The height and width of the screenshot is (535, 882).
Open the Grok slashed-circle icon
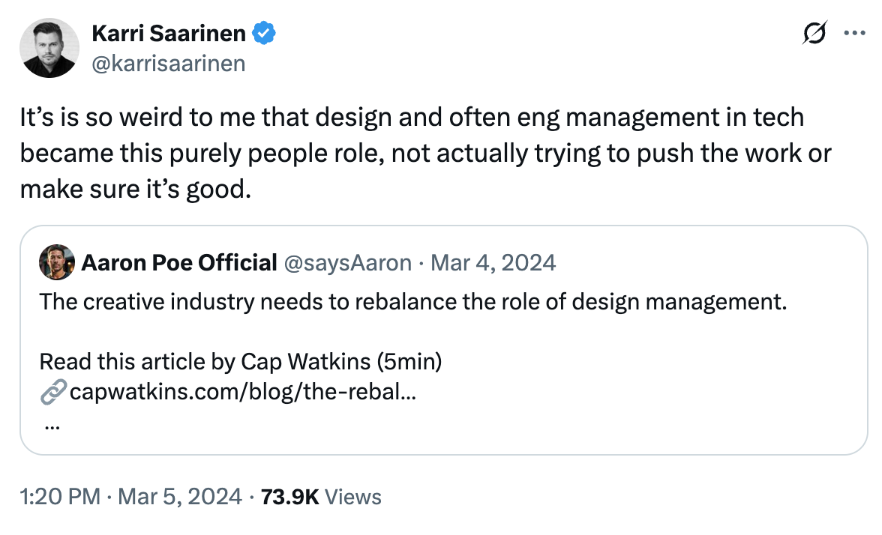814,33
